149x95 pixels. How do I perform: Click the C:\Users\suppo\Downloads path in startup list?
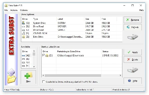(71, 56)
